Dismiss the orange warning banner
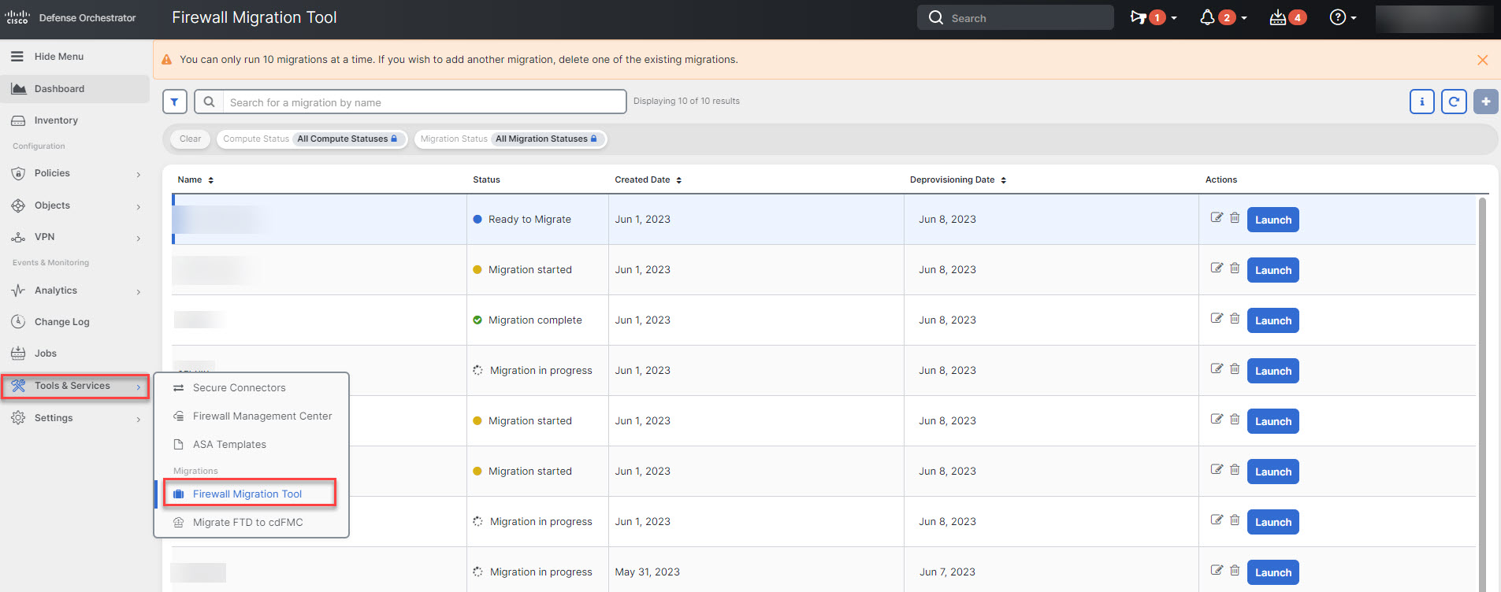The width and height of the screenshot is (1501, 592). tap(1482, 60)
